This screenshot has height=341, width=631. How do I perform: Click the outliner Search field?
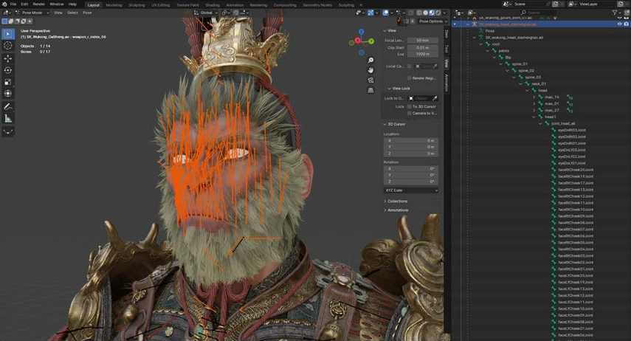[x=539, y=13]
